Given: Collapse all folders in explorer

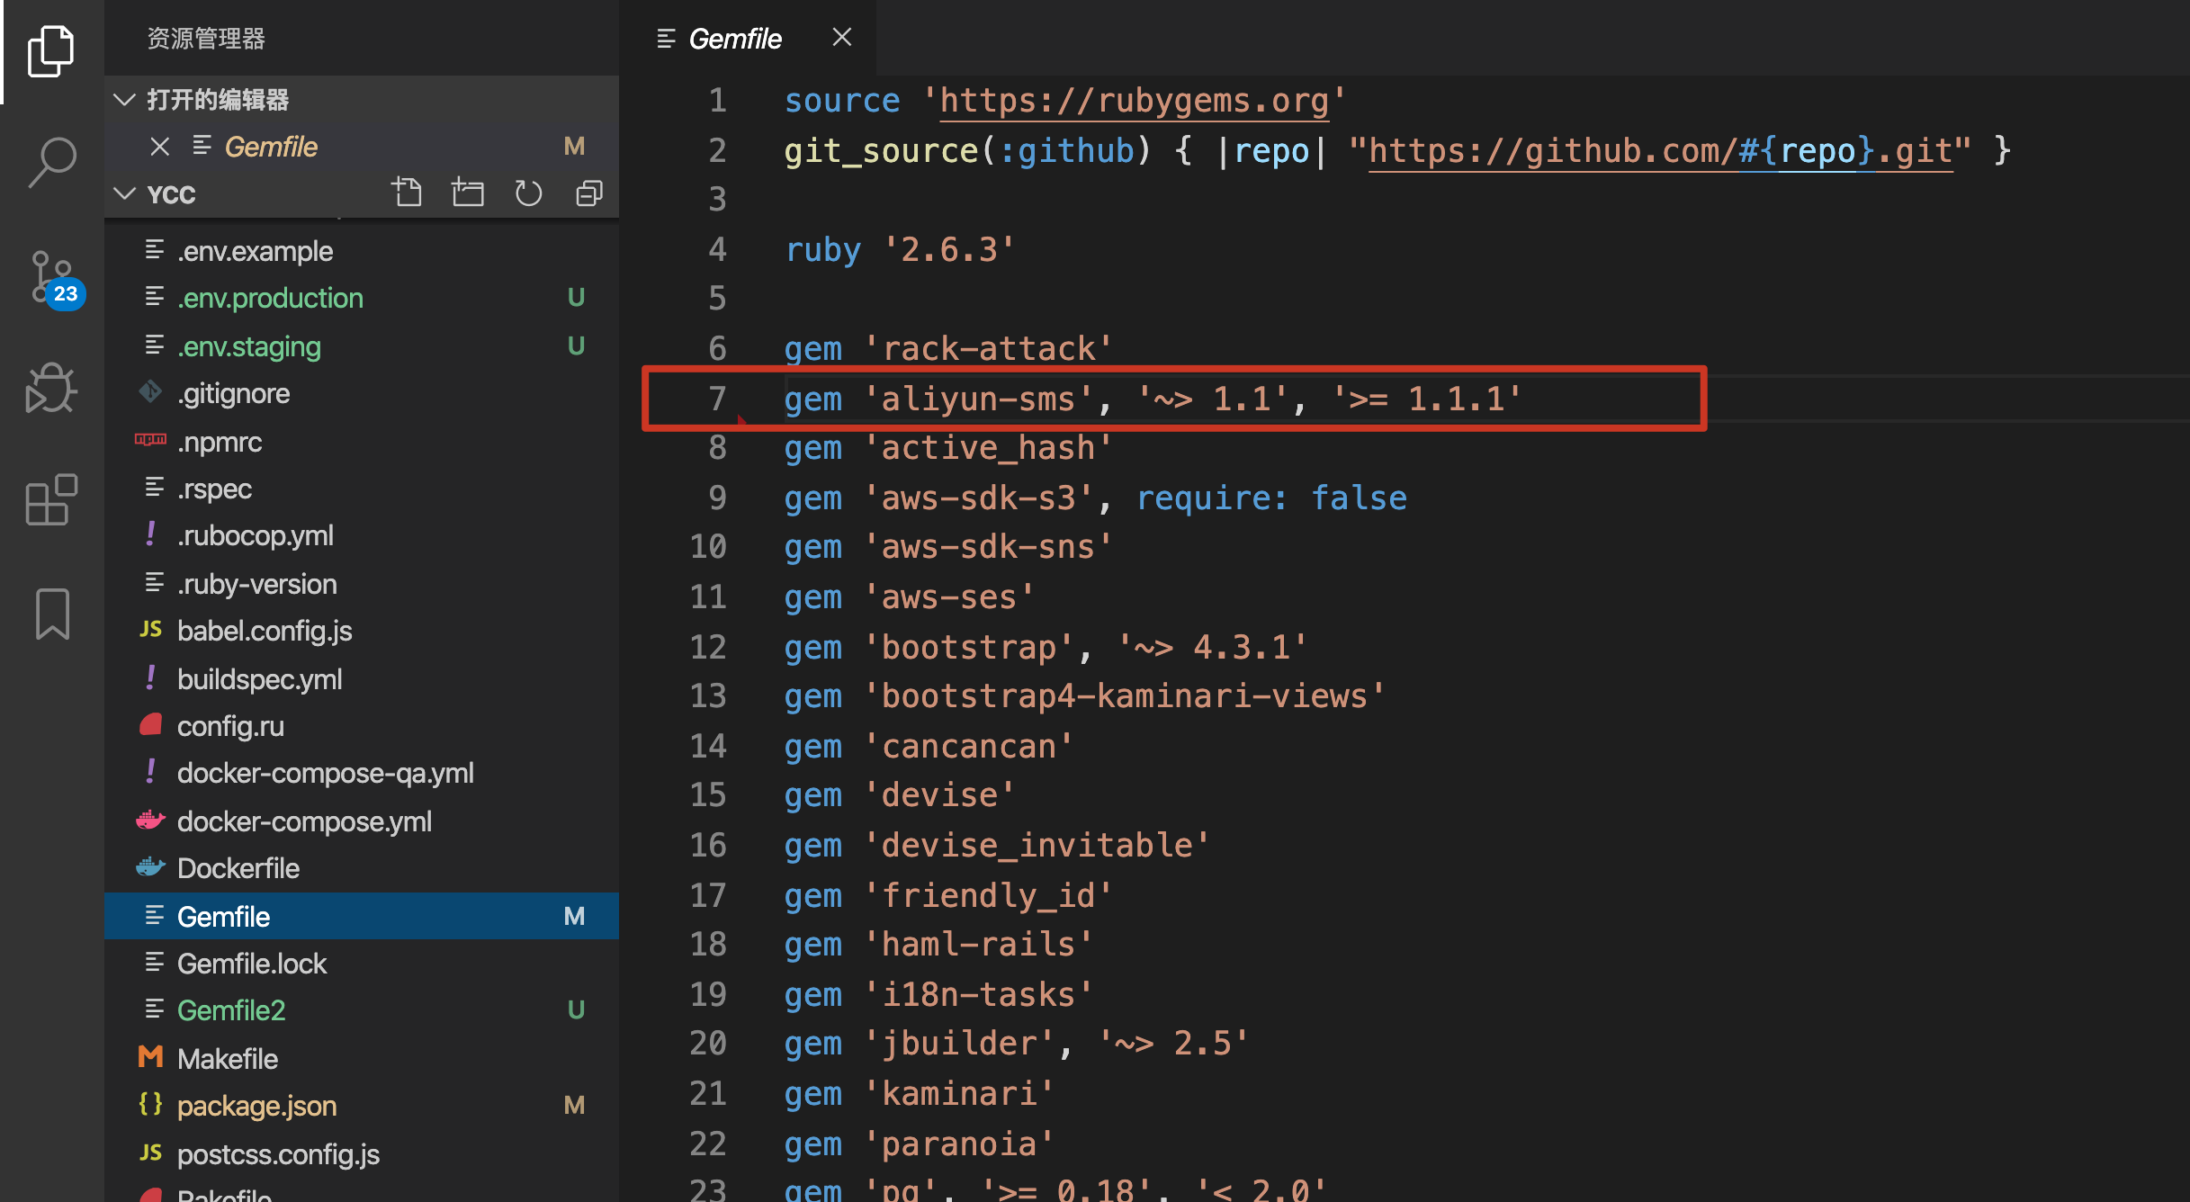Looking at the screenshot, I should click(589, 193).
